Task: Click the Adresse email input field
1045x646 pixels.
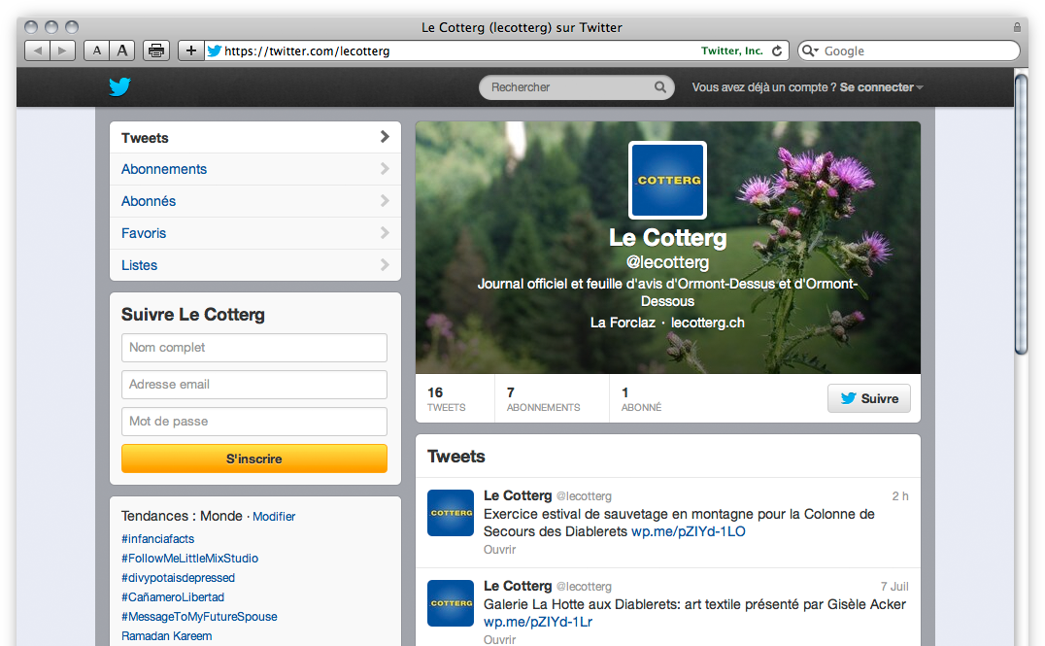Action: tap(253, 385)
